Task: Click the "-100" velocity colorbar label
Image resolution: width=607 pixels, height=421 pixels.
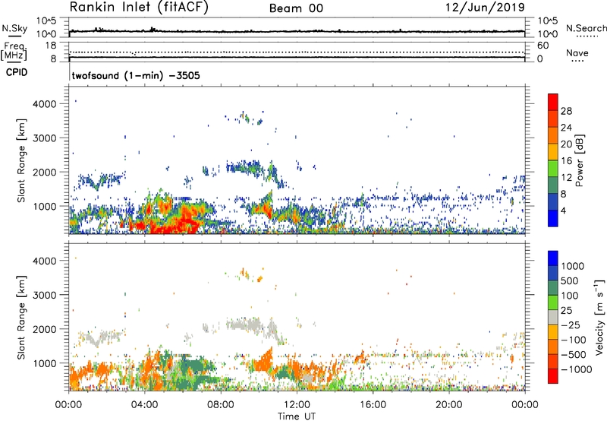Action: tap(574, 340)
